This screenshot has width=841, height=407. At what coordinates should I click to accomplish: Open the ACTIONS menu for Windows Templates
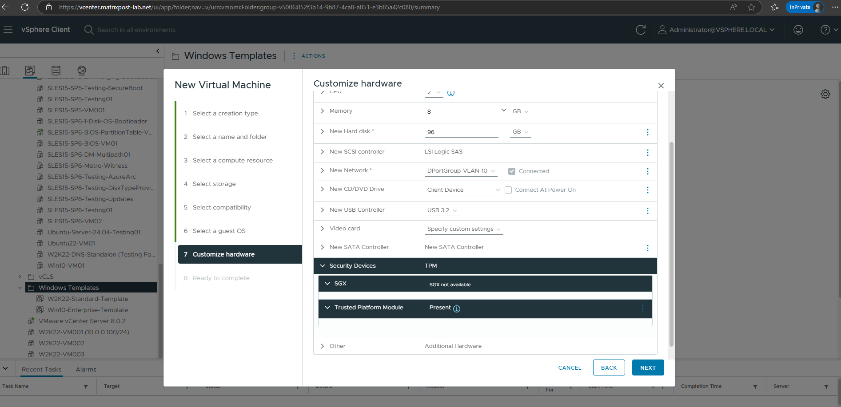[309, 56]
